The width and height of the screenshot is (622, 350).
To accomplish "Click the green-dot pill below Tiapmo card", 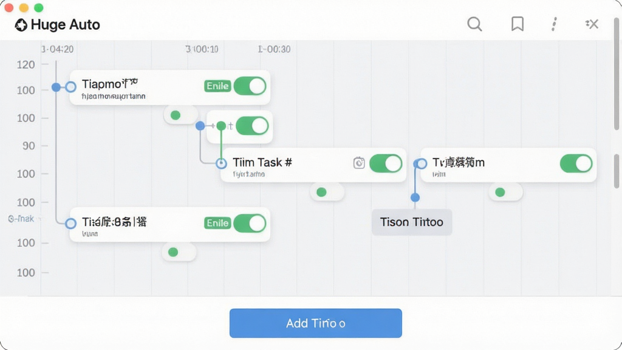I will coord(181,115).
